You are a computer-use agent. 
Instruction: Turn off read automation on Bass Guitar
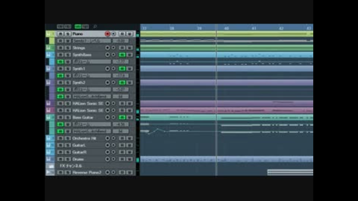[122, 117]
